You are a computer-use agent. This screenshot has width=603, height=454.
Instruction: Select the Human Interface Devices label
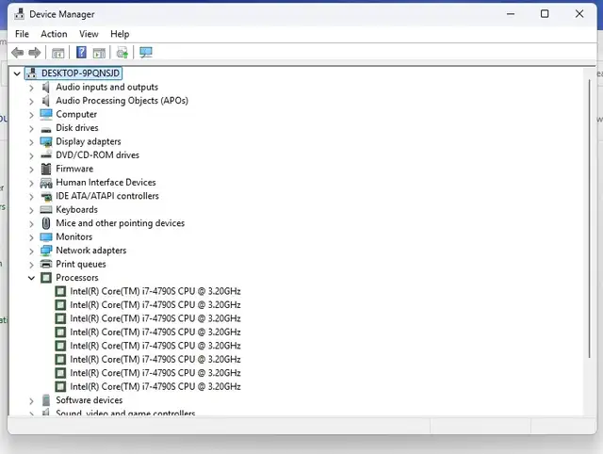pyautogui.click(x=106, y=182)
